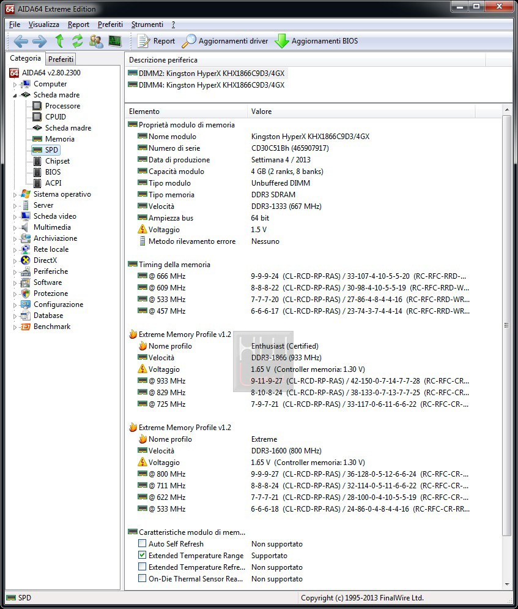Open Aggiornamenti BIOS download
Image resolution: width=518 pixels, height=609 pixels.
coord(316,41)
